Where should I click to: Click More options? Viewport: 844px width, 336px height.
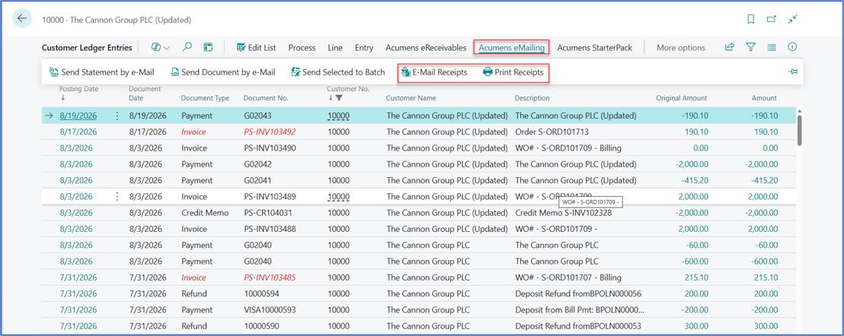pyautogui.click(x=680, y=48)
